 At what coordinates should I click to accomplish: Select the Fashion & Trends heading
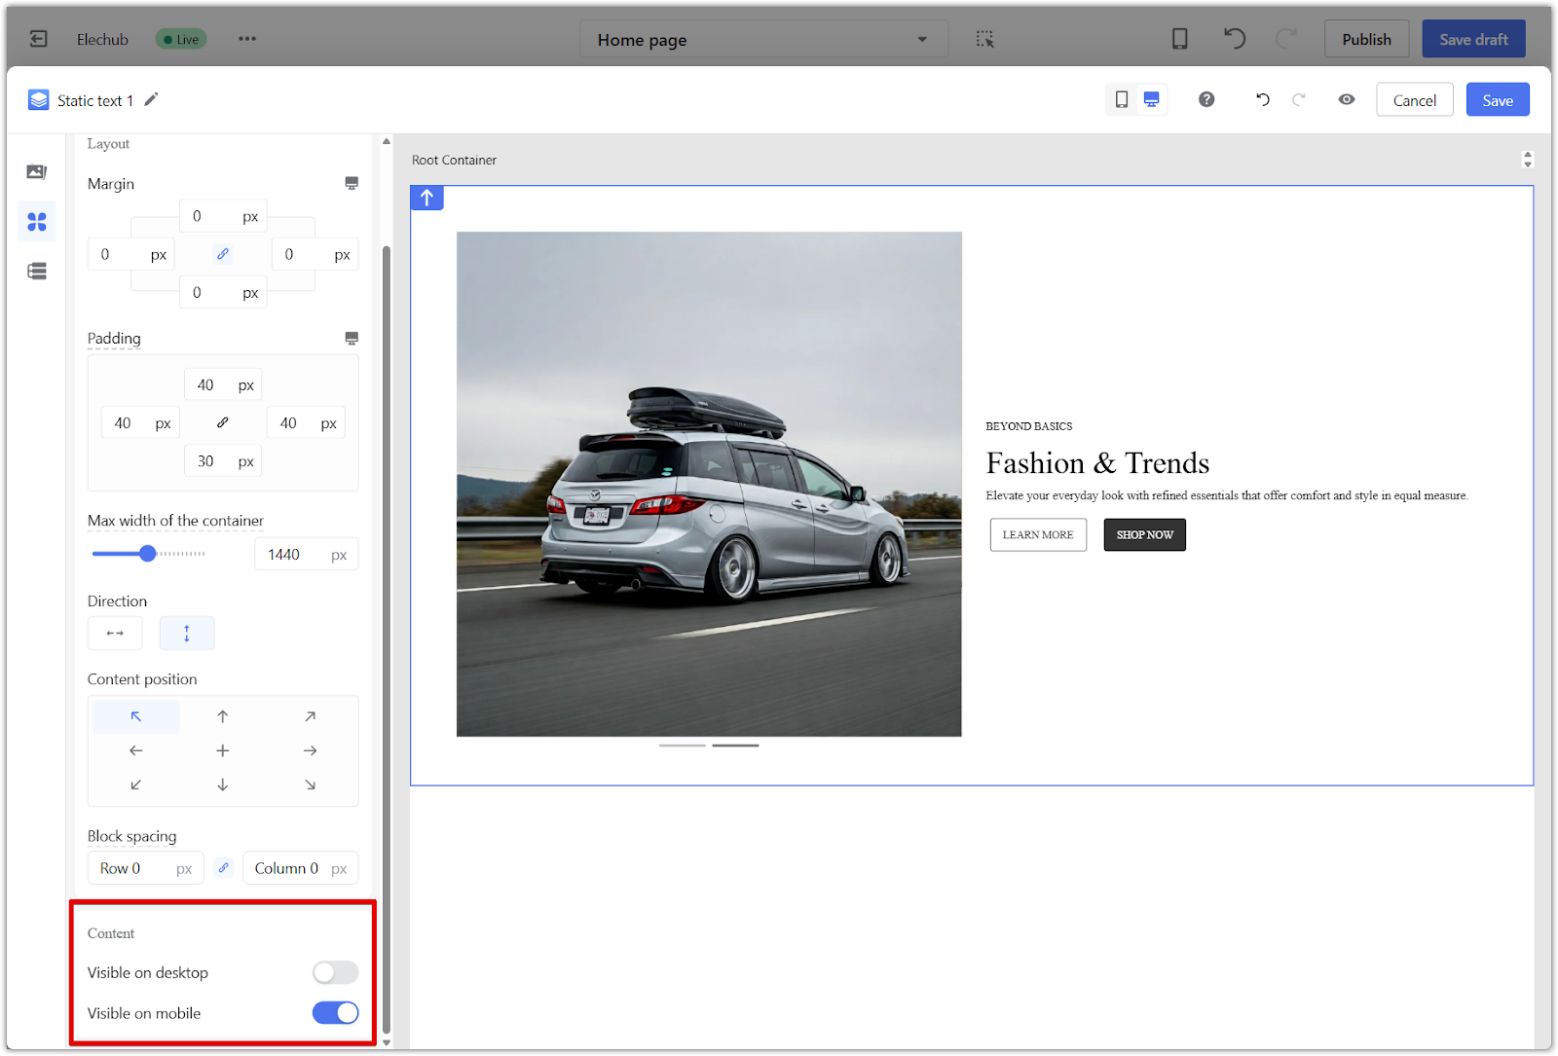(x=1097, y=463)
